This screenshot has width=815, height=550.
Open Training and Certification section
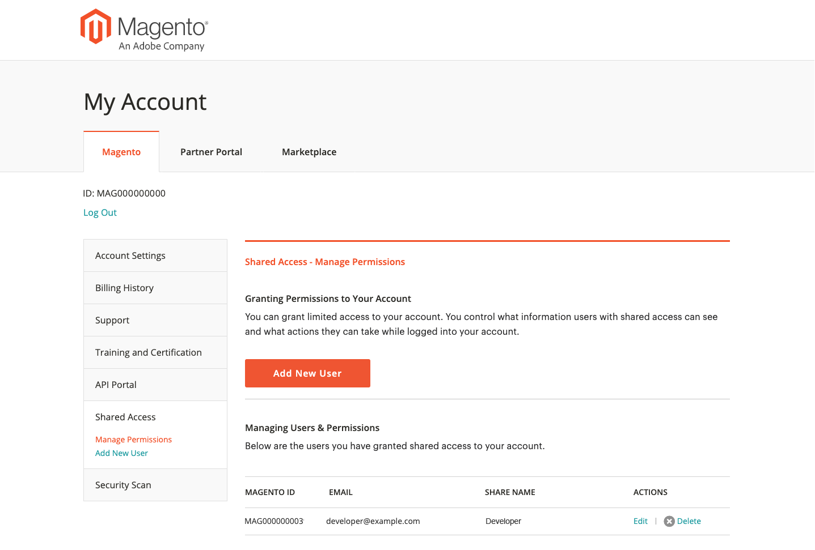point(155,352)
